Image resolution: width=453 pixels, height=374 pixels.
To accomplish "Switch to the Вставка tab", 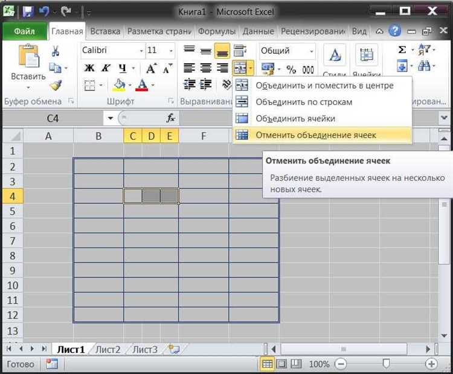I will 105,31.
